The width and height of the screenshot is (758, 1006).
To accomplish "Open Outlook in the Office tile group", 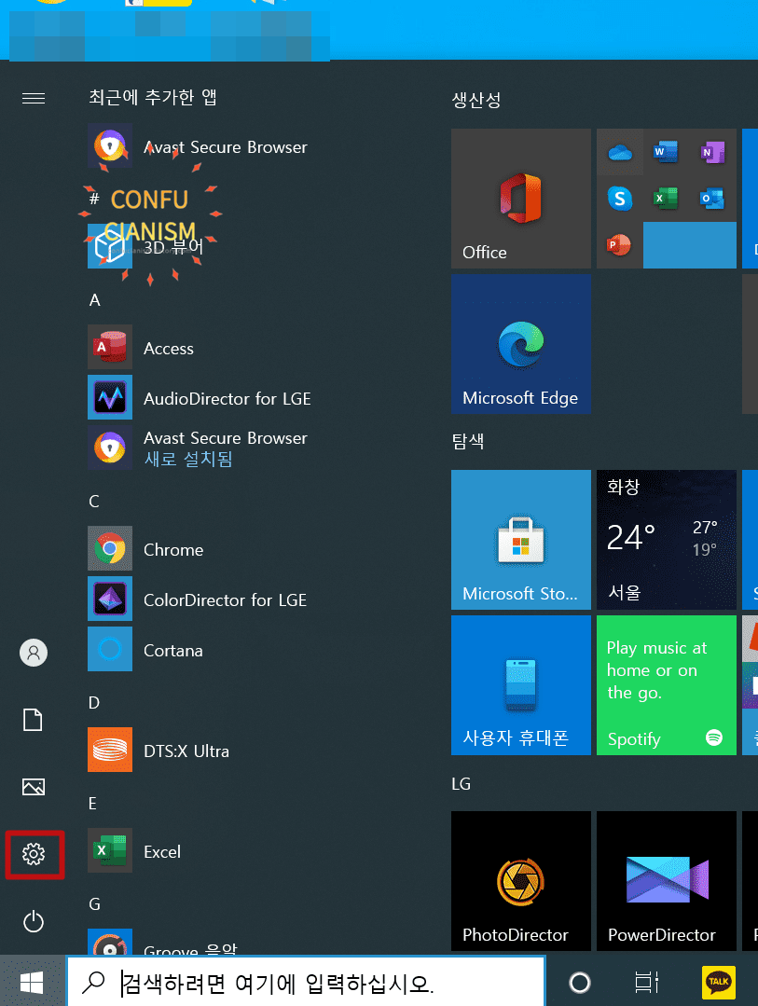I will pyautogui.click(x=713, y=199).
